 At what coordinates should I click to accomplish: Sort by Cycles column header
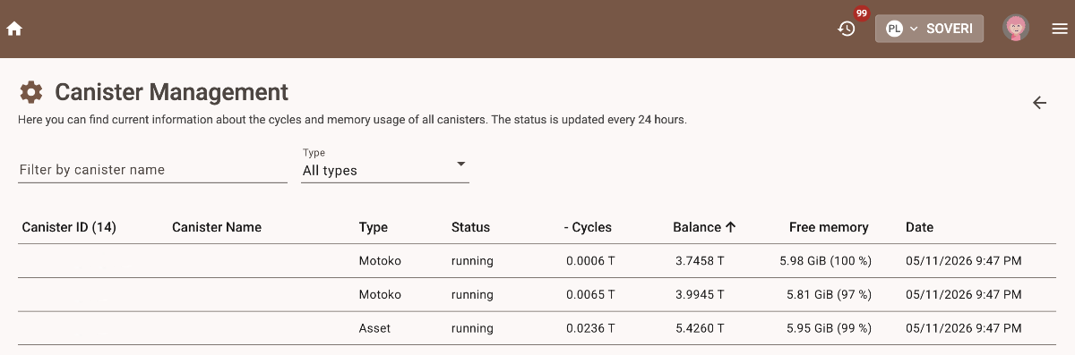coord(588,227)
